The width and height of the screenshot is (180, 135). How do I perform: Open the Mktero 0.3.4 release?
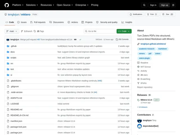[146, 100]
